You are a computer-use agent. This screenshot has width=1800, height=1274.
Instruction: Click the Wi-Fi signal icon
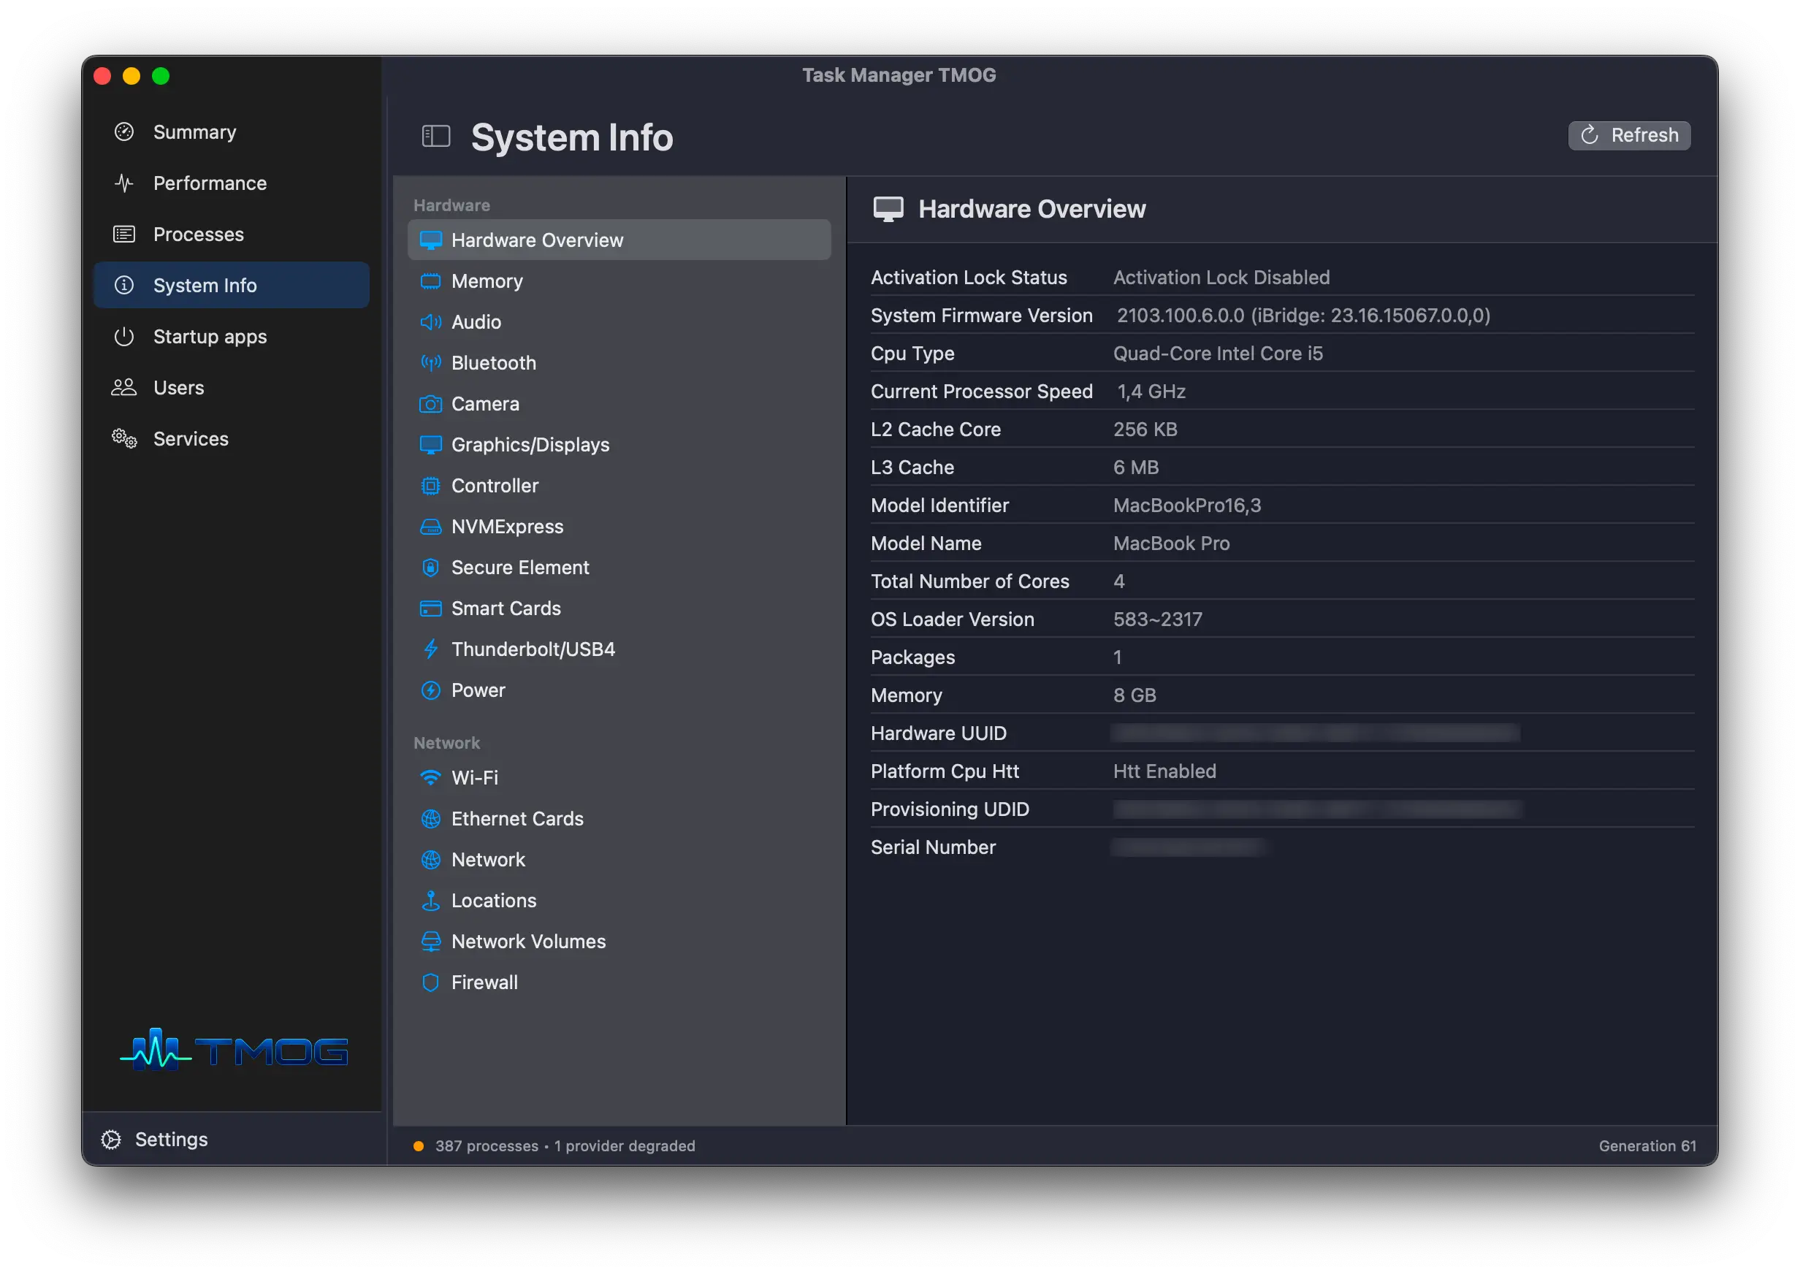(430, 777)
